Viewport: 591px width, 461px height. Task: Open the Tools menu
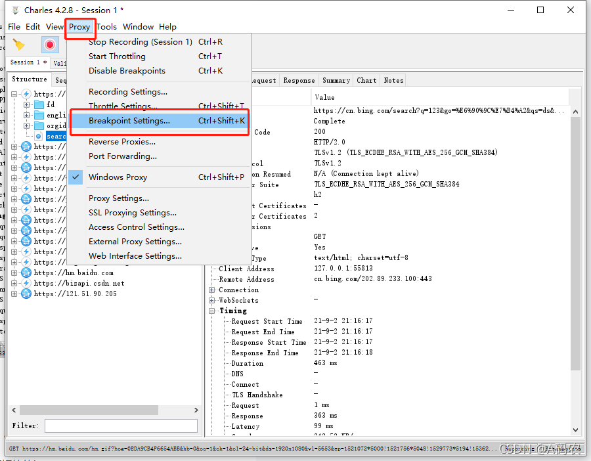click(x=106, y=27)
